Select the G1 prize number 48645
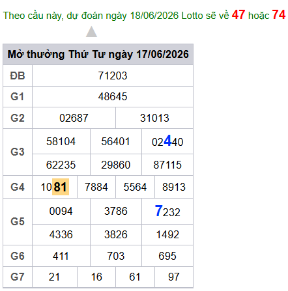 coord(113,96)
